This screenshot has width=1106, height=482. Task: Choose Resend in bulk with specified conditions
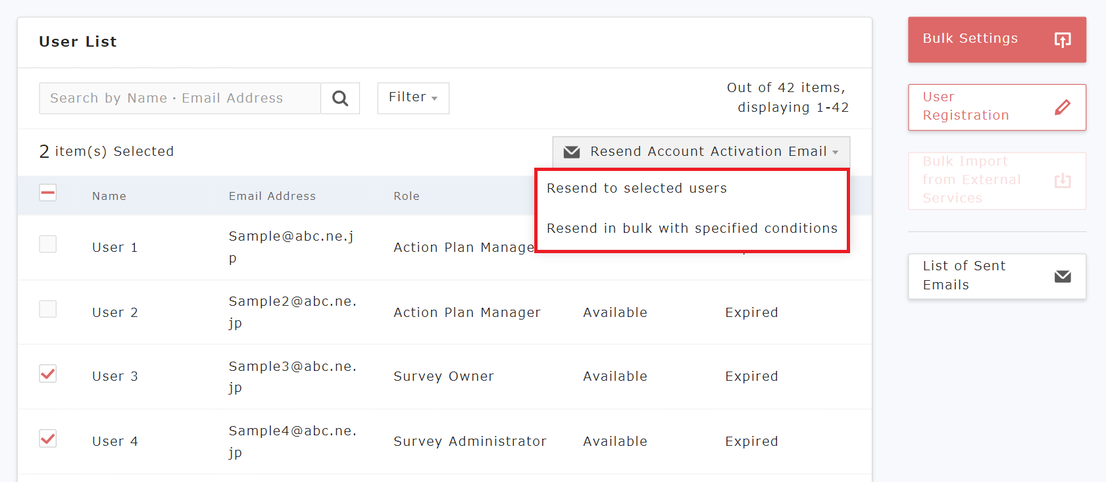click(x=691, y=228)
